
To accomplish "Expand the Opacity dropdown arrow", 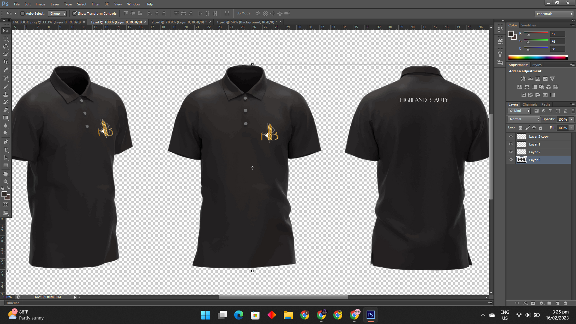I will (571, 119).
